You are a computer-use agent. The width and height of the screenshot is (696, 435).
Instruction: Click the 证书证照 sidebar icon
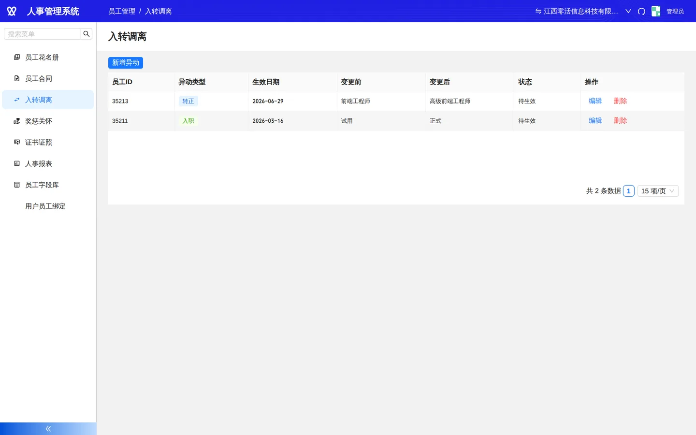tap(17, 142)
